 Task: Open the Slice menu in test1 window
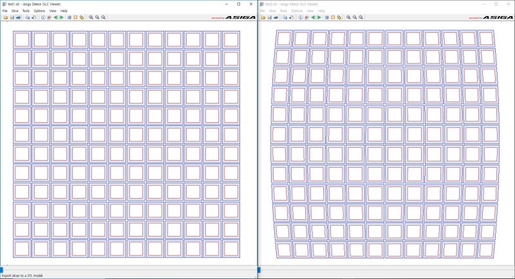point(15,11)
